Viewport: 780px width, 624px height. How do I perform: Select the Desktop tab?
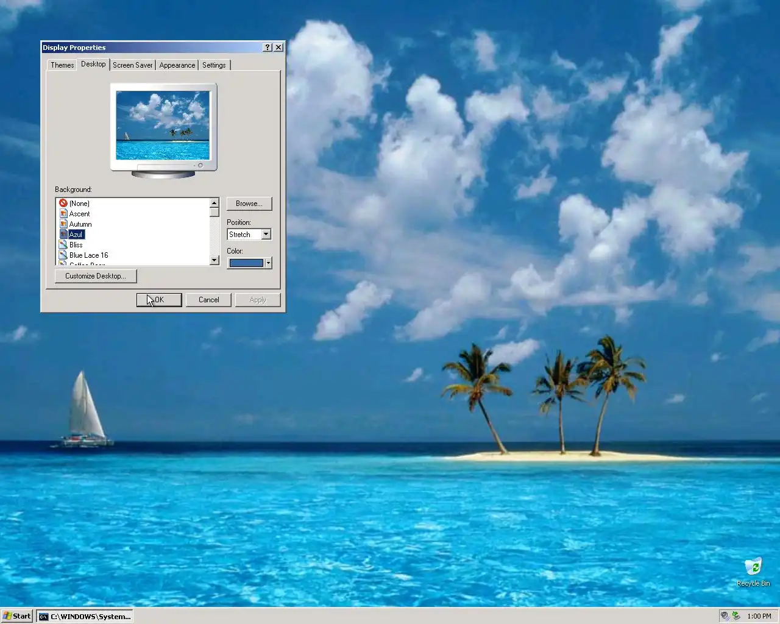click(93, 64)
